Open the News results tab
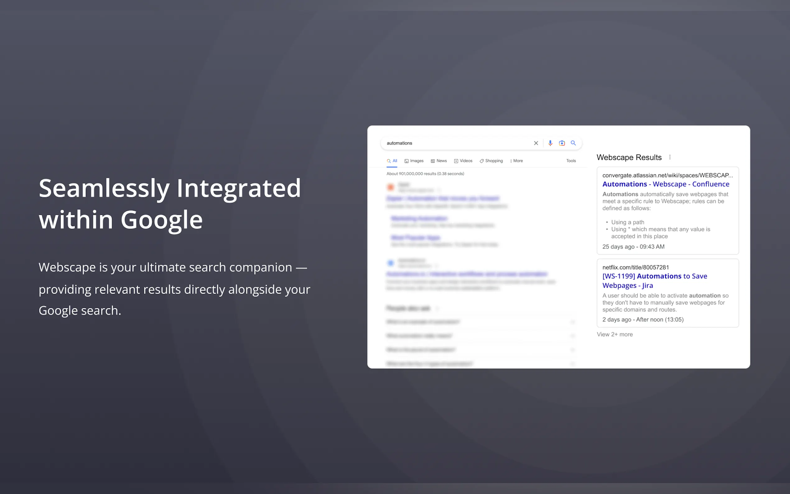 tap(439, 161)
